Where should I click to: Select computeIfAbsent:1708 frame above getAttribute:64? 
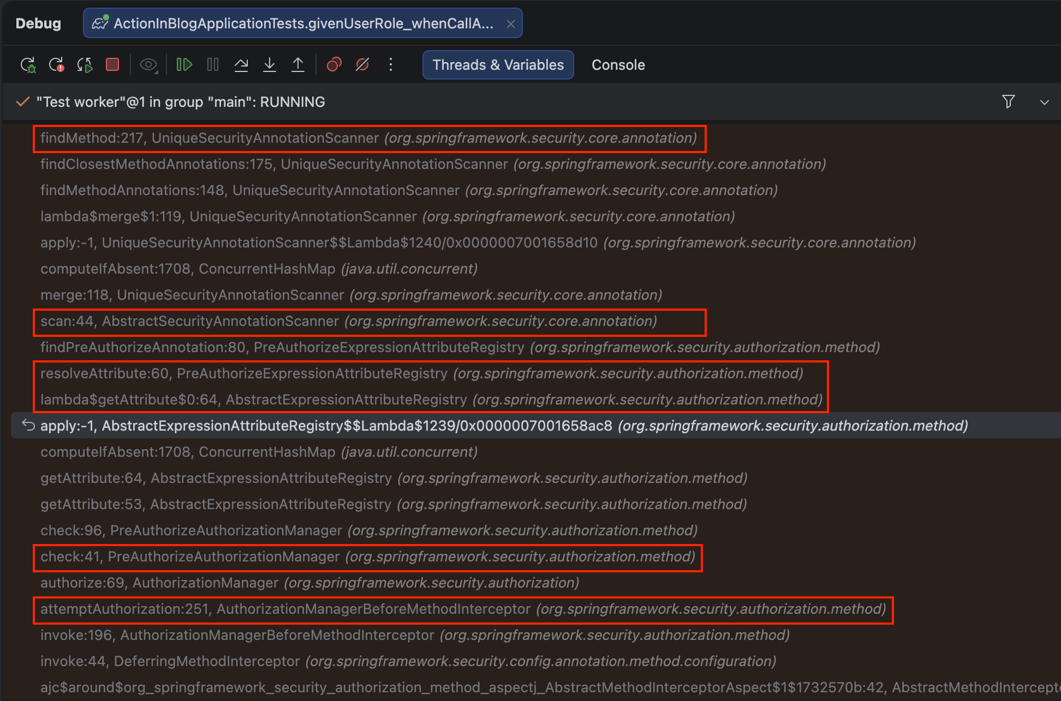259,452
